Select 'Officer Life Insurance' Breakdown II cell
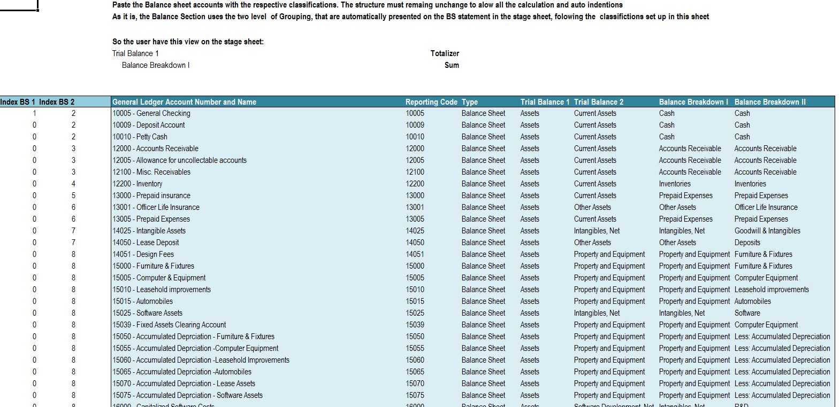The height and width of the screenshot is (407, 840). [x=766, y=207]
